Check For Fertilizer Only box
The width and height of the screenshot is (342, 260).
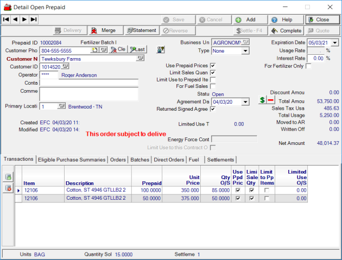tap(308, 66)
